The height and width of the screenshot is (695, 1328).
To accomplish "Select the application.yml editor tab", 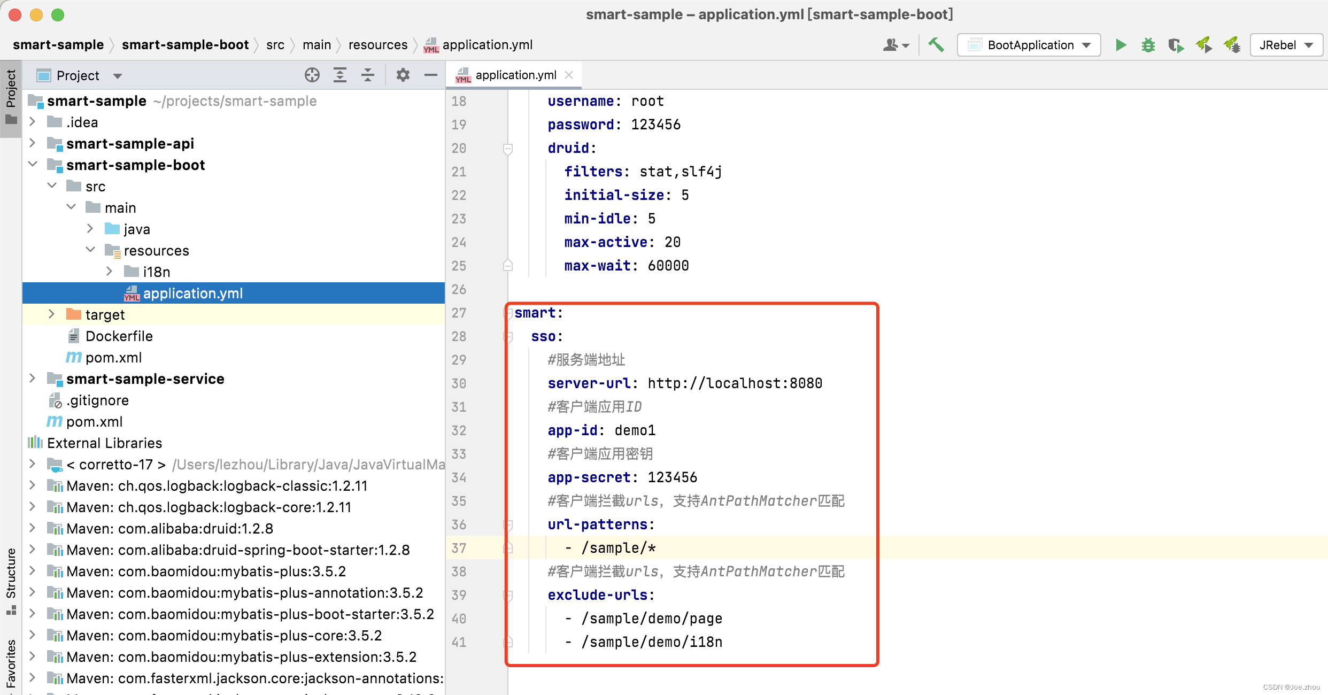I will pos(514,75).
